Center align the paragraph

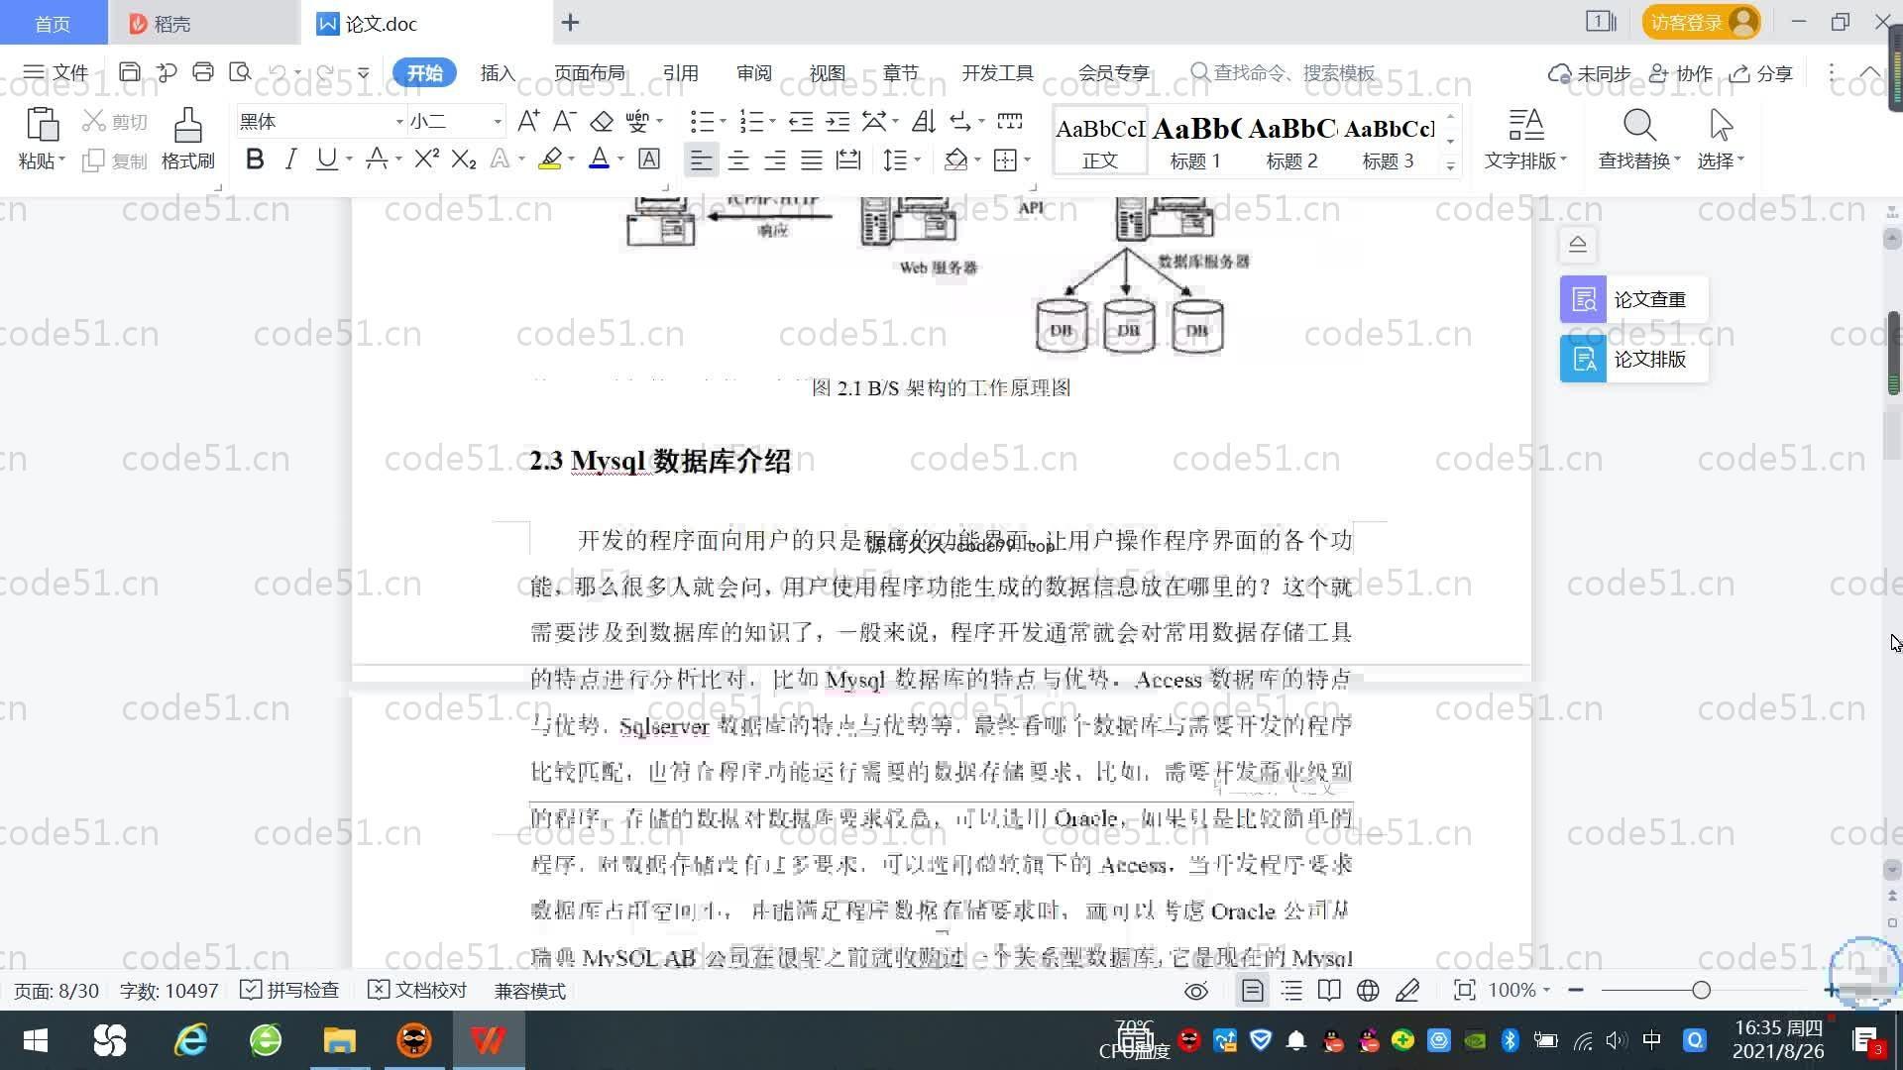point(738,160)
